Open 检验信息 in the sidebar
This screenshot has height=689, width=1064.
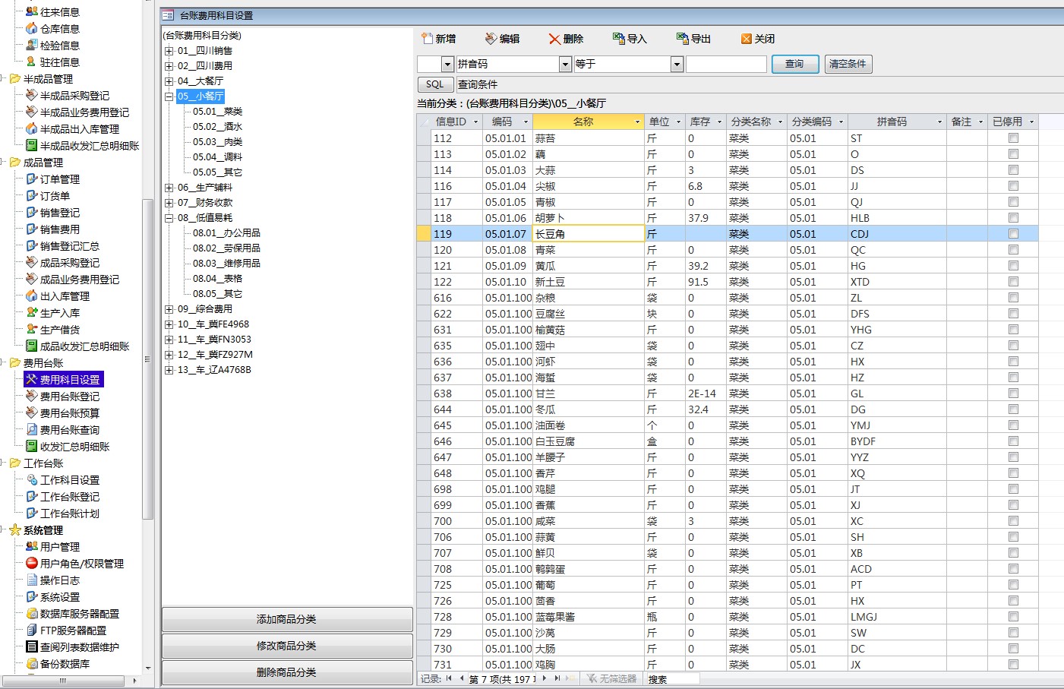tap(59, 46)
